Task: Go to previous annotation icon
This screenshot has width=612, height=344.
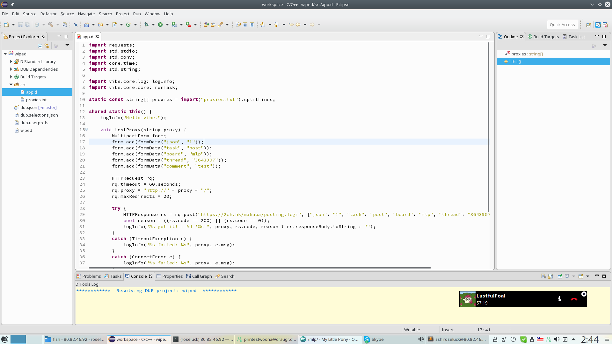Action: pos(276,25)
